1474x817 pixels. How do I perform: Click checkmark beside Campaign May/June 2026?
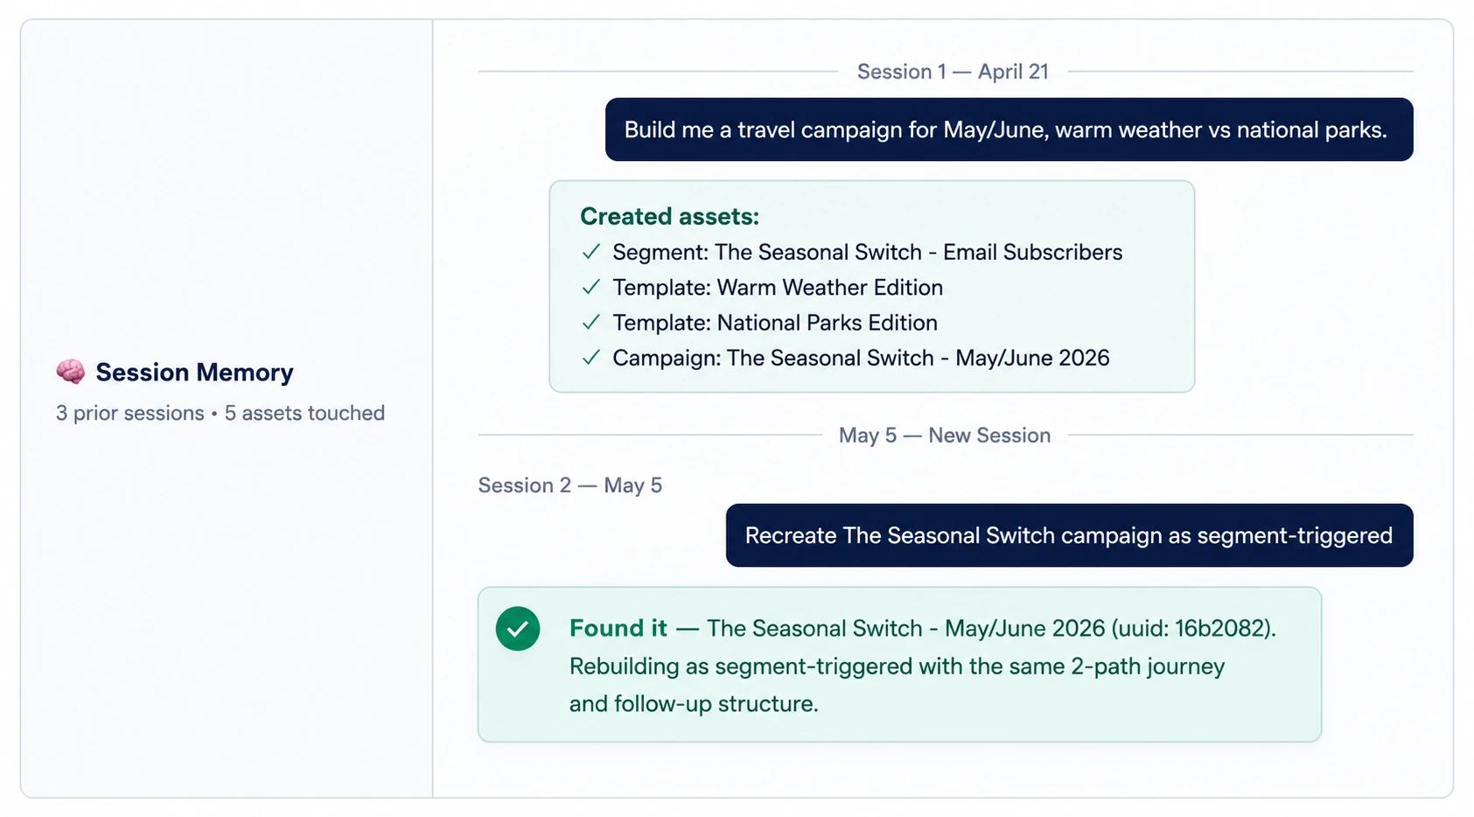tap(591, 357)
